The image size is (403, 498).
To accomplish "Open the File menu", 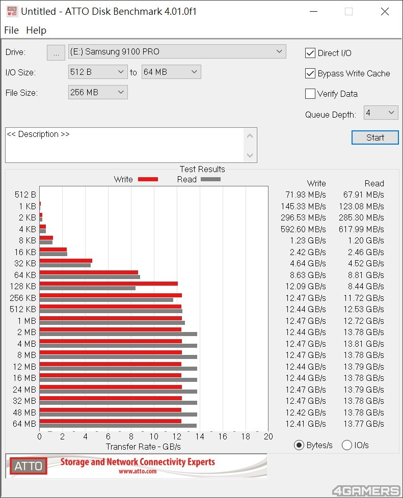I will 11,30.
